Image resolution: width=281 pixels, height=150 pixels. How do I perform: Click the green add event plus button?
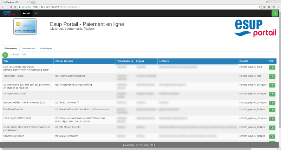(x=5, y=55)
